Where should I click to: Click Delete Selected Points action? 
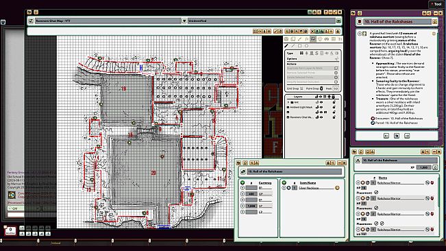point(312,77)
